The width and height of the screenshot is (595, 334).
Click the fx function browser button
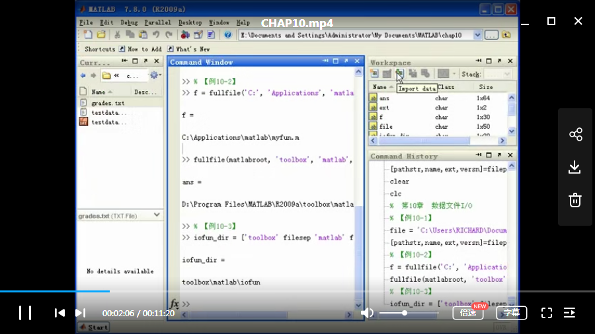tap(174, 304)
